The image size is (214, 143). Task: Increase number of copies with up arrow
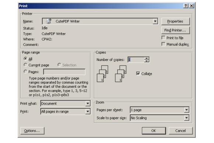146,58
